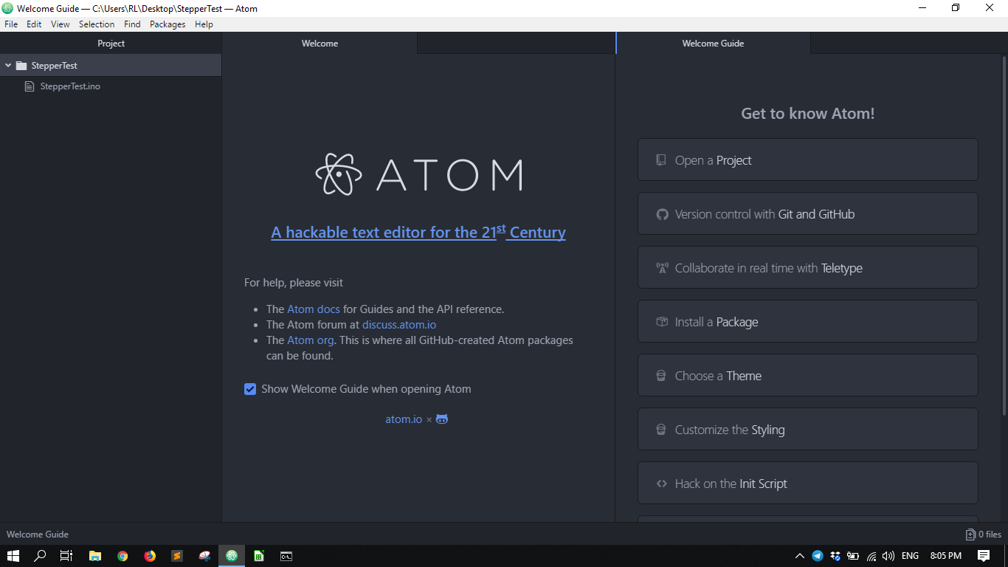Open the Selection menu

tap(97, 24)
